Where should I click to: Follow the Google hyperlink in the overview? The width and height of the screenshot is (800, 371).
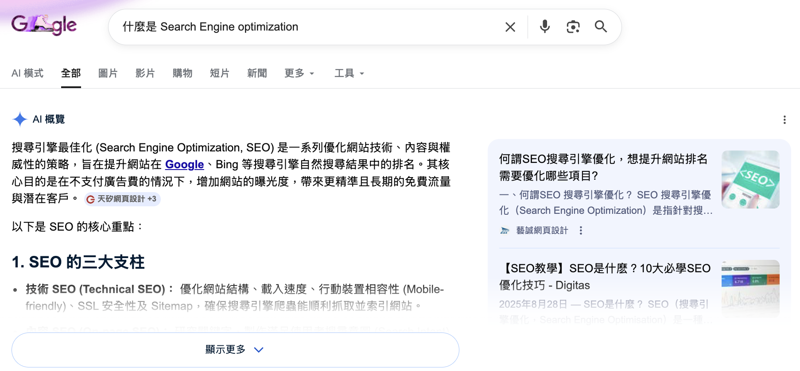[184, 164]
